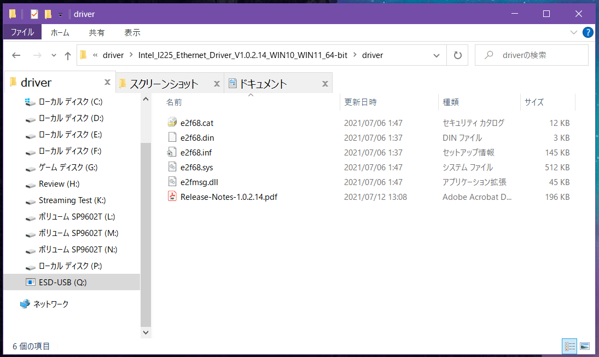Screen dimensions: 599x357
Task: Switch to details view layout icon
Action: coord(570,346)
